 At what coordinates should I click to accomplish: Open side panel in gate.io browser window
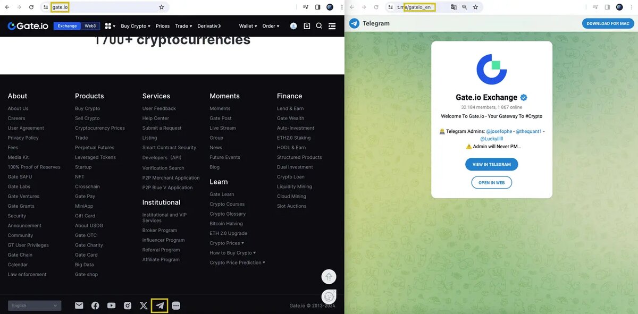pos(317,7)
